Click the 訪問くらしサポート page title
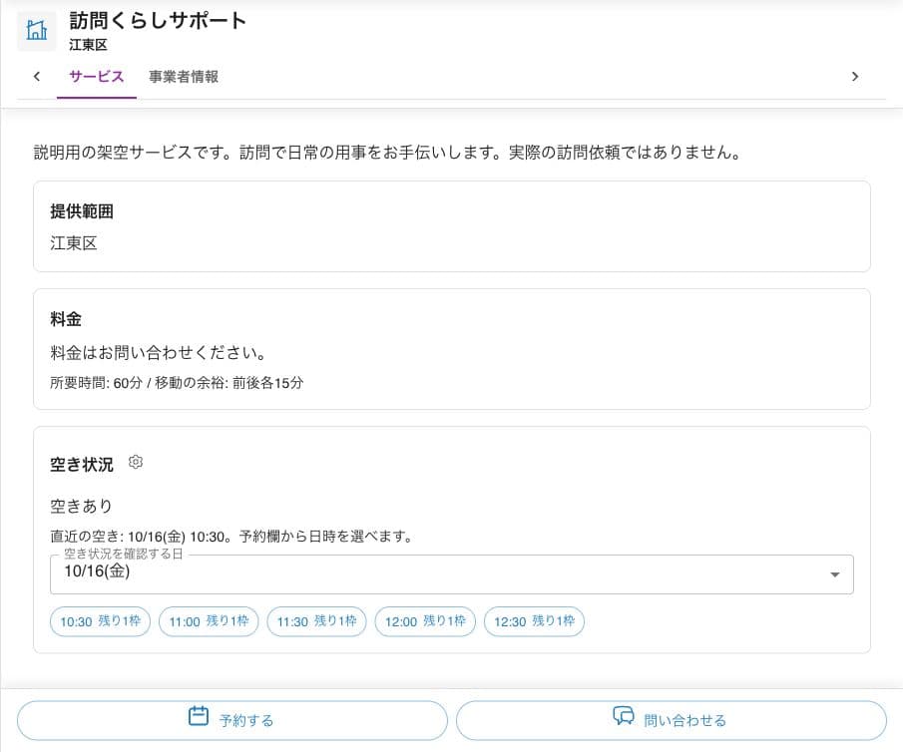 tap(158, 20)
